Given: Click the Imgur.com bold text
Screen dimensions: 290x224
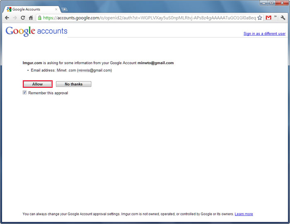Looking at the screenshot, I should [x=32, y=63].
